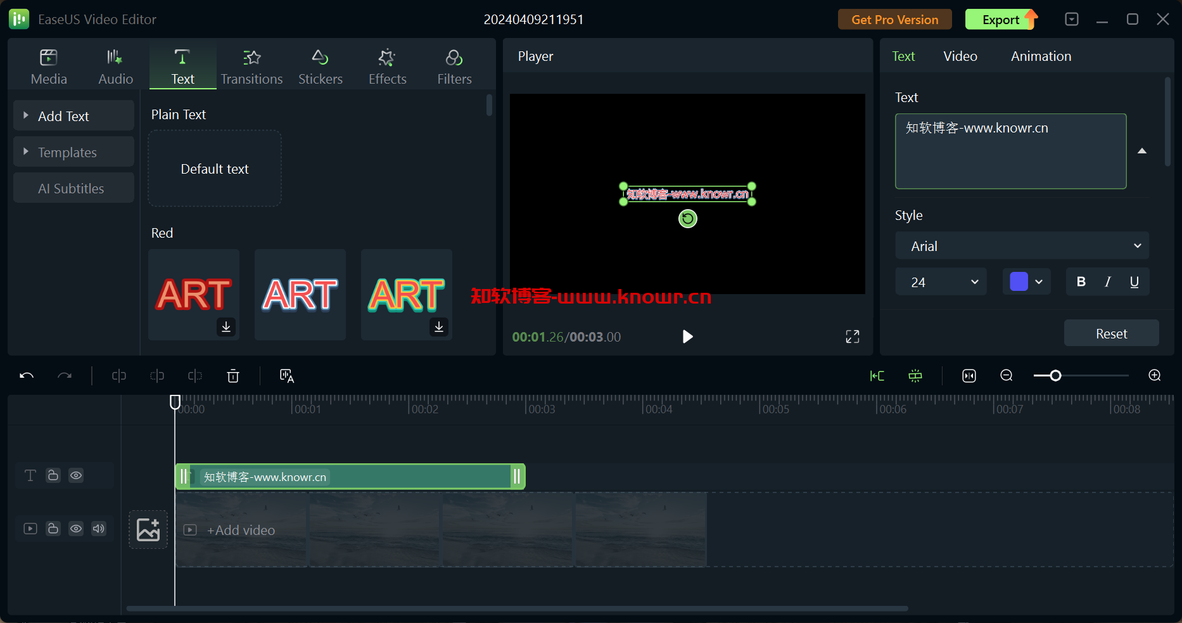The width and height of the screenshot is (1182, 623).
Task: Click the rotate handle under the text
Action: pyautogui.click(x=688, y=219)
